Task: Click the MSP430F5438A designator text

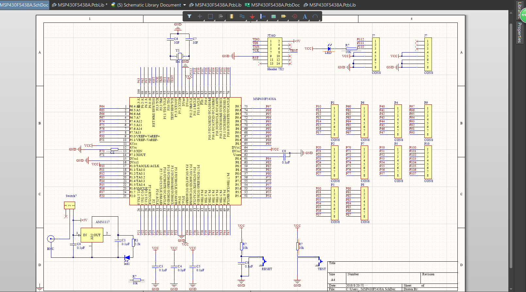Action: (264, 99)
